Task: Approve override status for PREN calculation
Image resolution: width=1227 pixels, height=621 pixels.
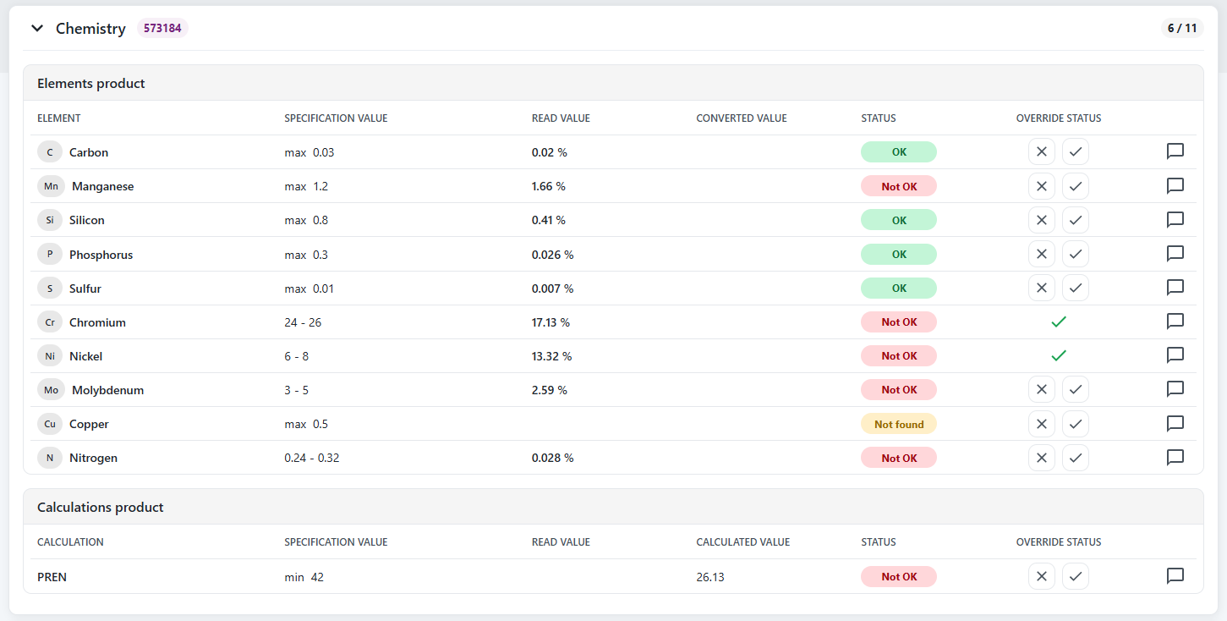Action: pyautogui.click(x=1076, y=576)
